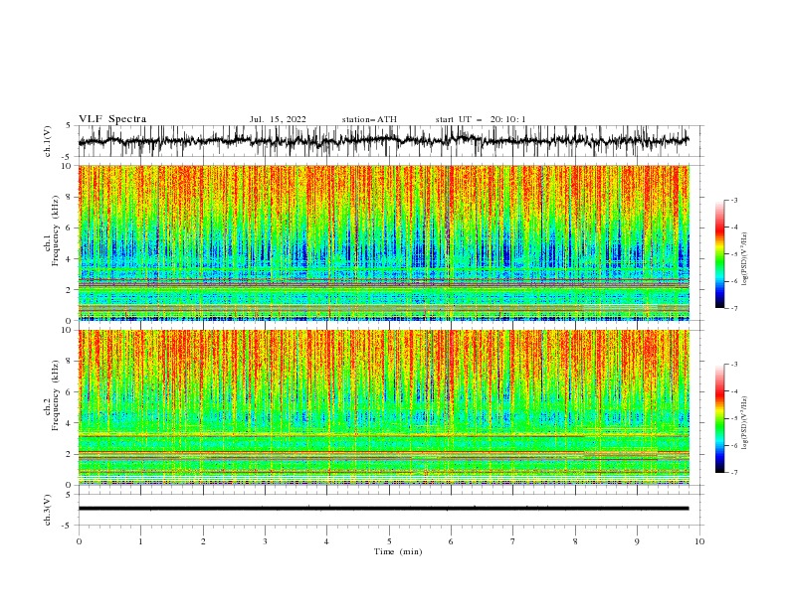Click the date "Jul. 15, 2022"

278,119
